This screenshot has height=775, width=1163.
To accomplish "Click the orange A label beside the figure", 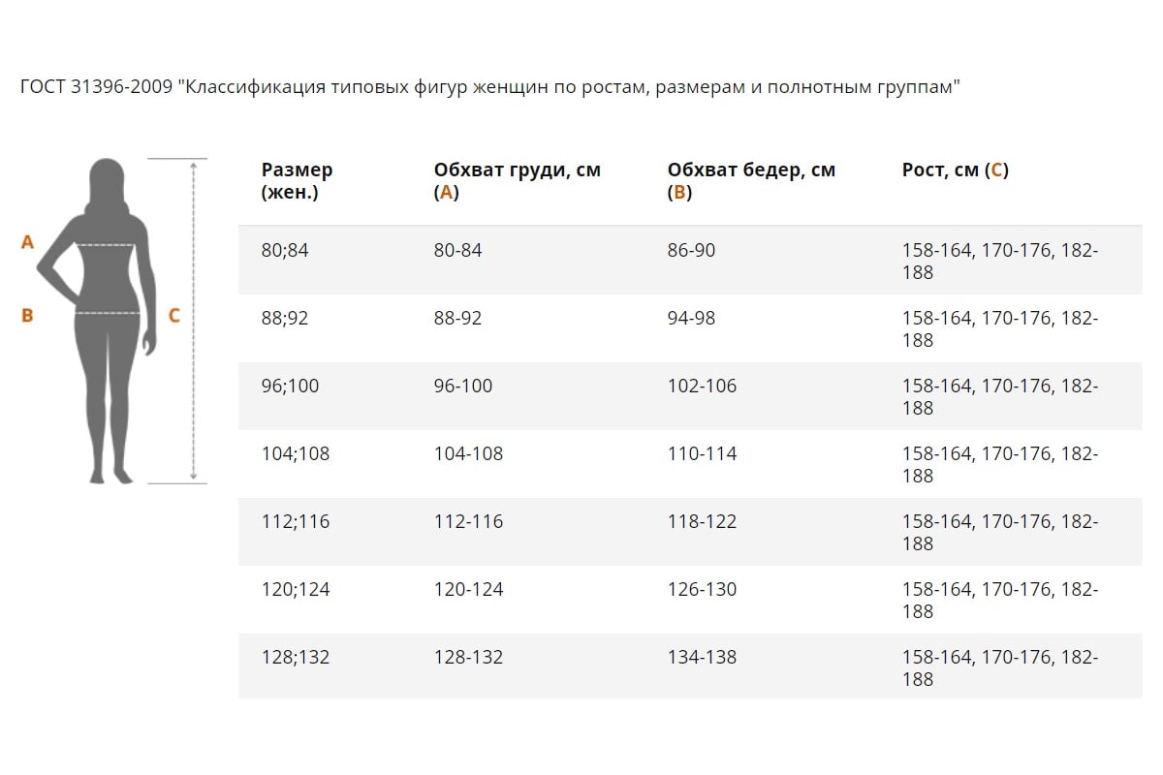I will pos(27,242).
